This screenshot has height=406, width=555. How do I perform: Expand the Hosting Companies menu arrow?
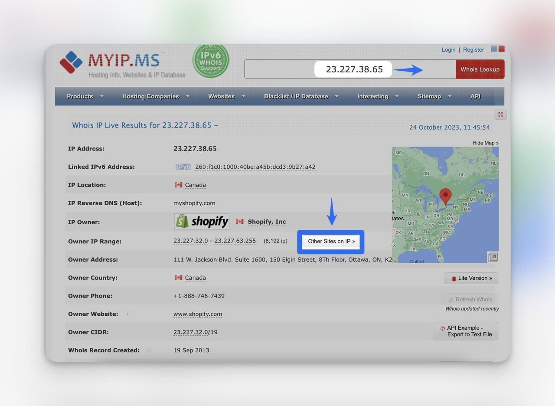point(188,96)
